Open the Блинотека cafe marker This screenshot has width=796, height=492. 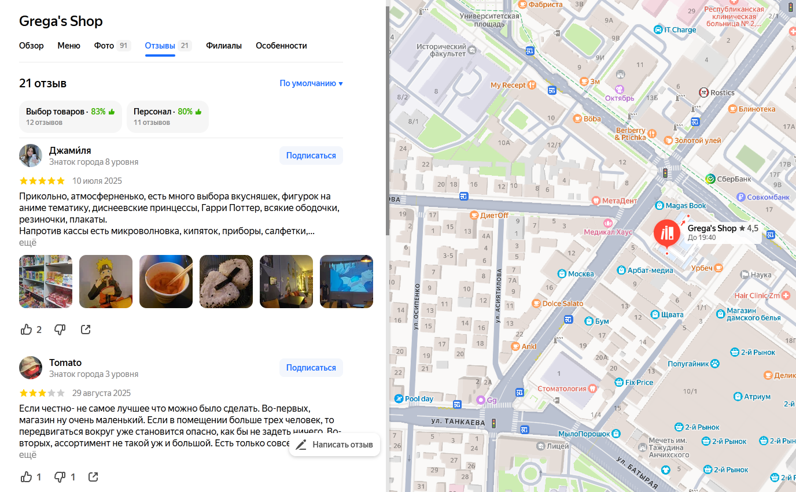click(732, 109)
